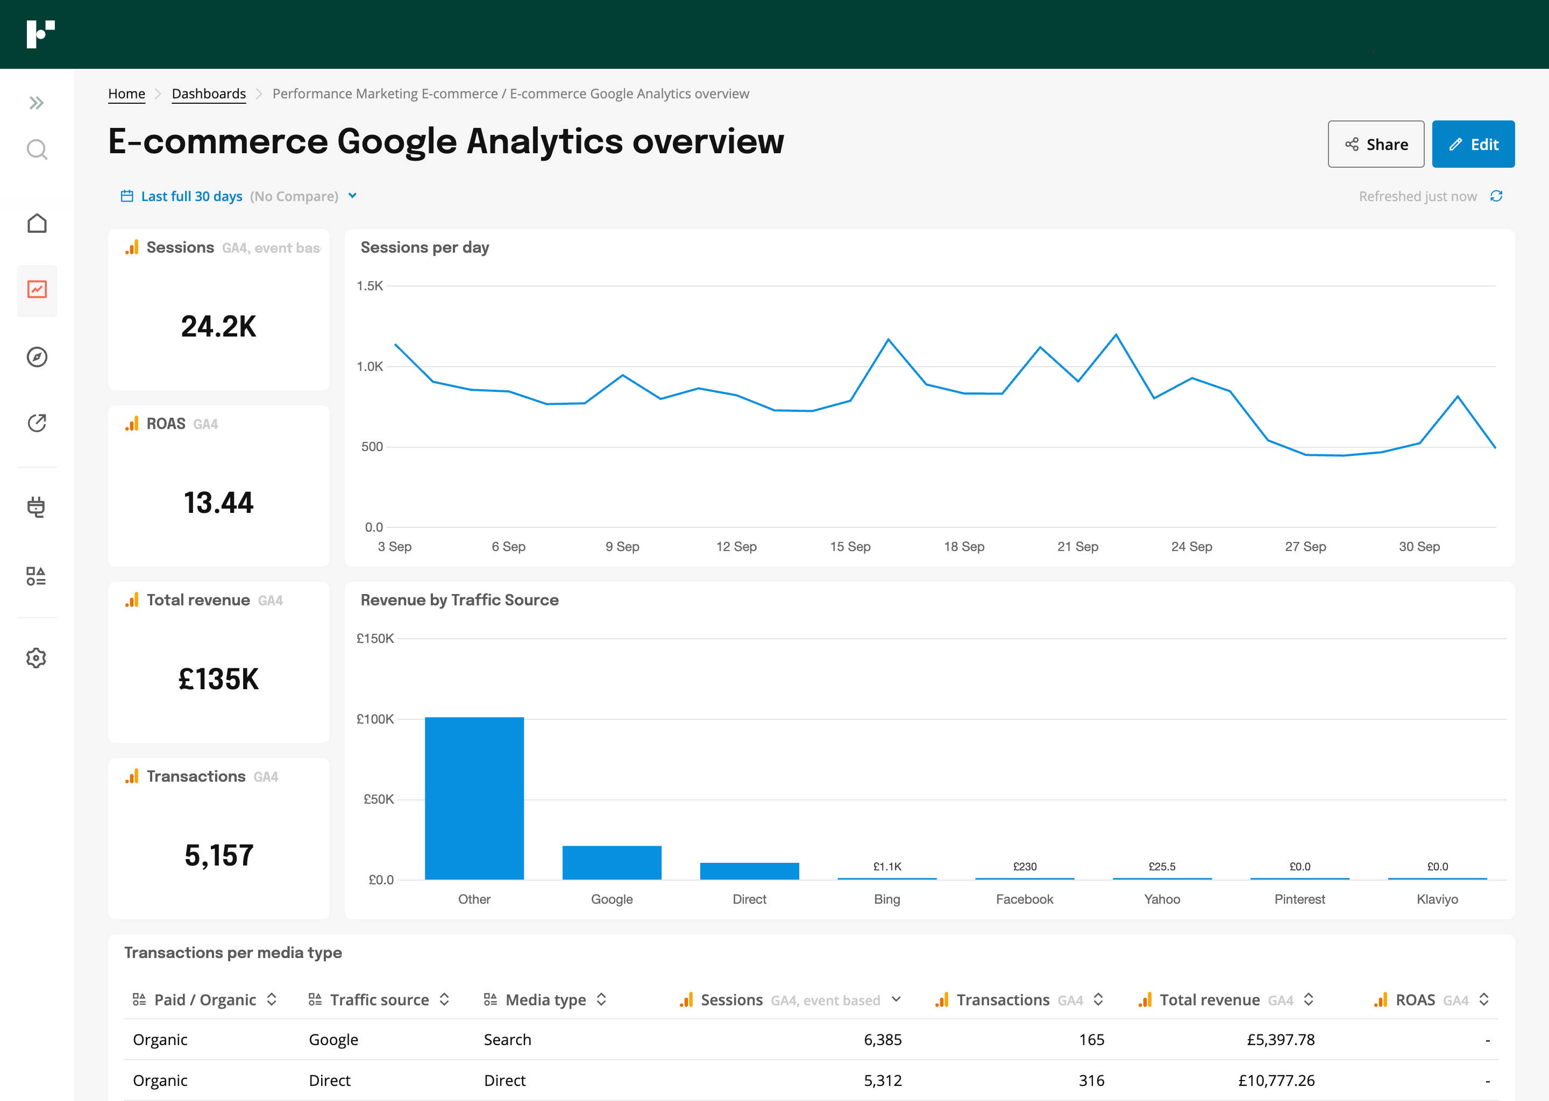
Task: Open the Dashboards chart icon in sidebar
Action: pos(37,290)
